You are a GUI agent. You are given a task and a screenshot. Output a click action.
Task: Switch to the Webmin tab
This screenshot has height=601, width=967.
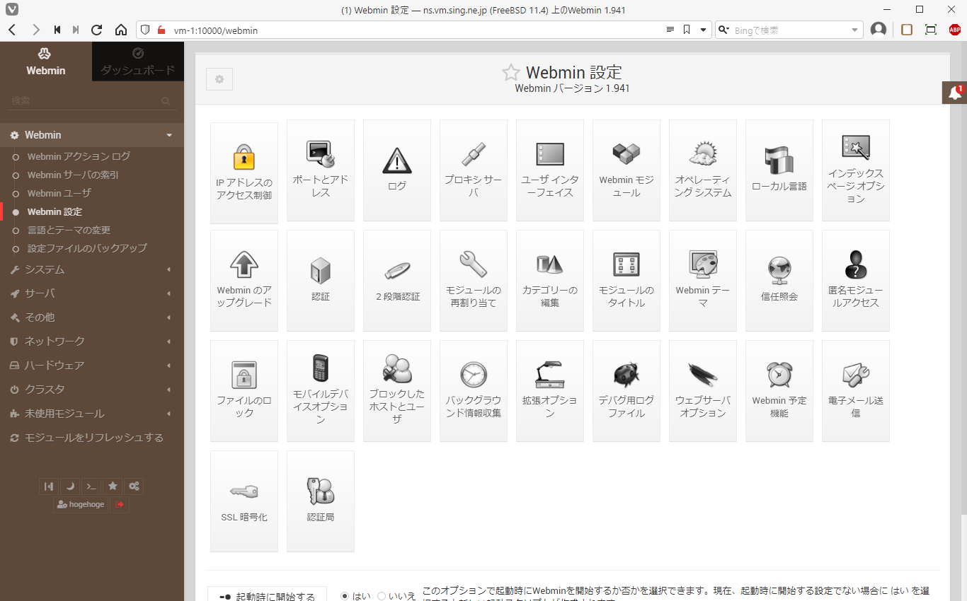[46, 62]
